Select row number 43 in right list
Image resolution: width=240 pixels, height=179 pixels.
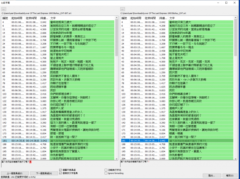[x=123, y=61]
